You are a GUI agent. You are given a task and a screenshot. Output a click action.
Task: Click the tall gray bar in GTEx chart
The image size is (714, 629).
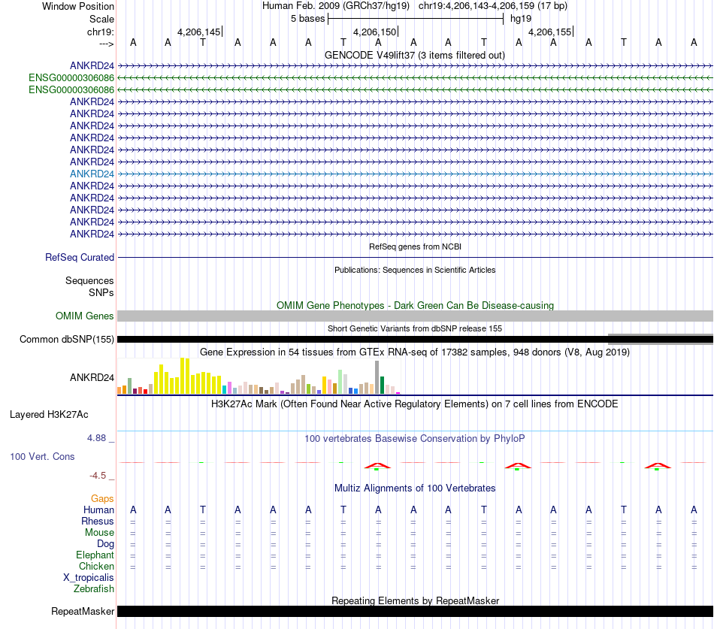pyautogui.click(x=377, y=377)
